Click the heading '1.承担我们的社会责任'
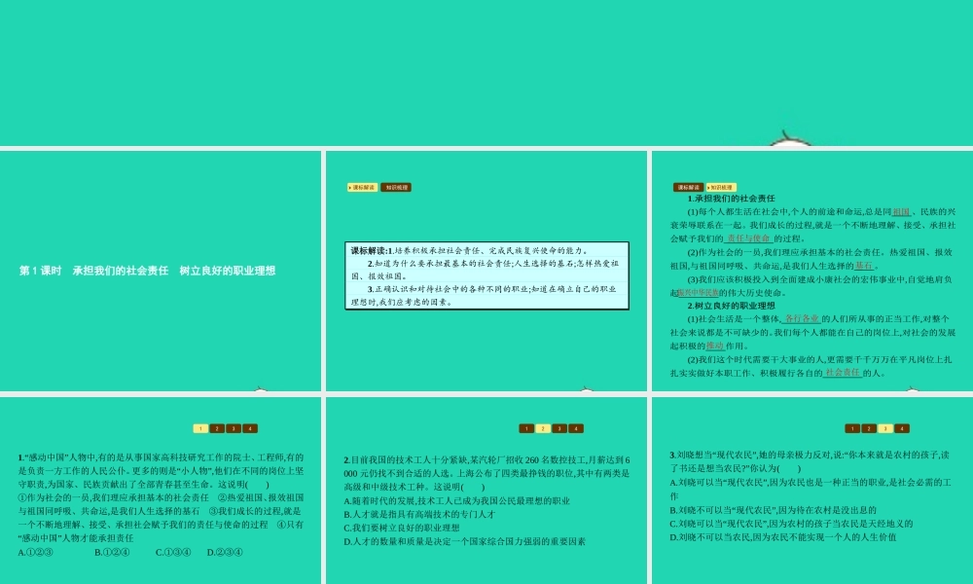 731,199
